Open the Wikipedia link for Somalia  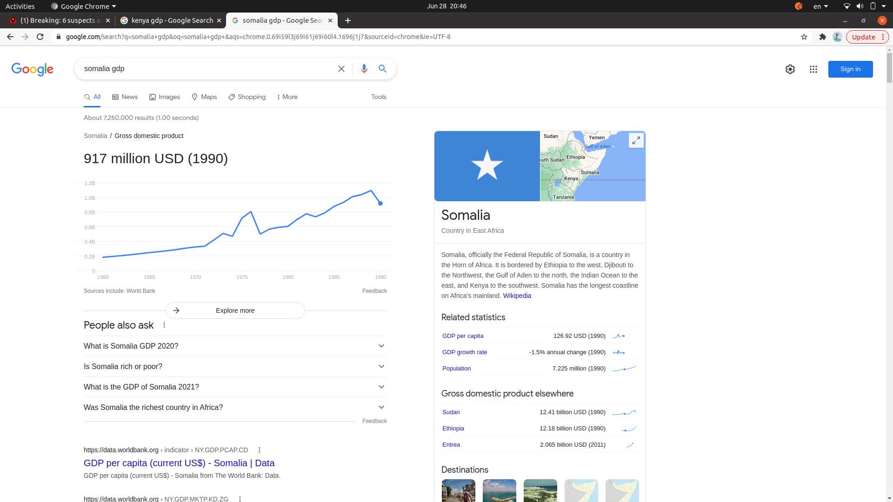tap(517, 296)
